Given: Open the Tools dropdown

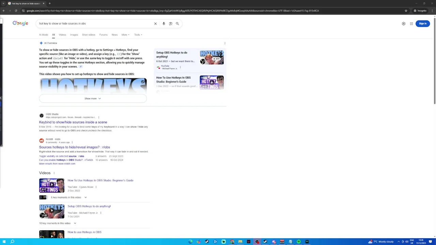Looking at the screenshot, I should (138, 35).
